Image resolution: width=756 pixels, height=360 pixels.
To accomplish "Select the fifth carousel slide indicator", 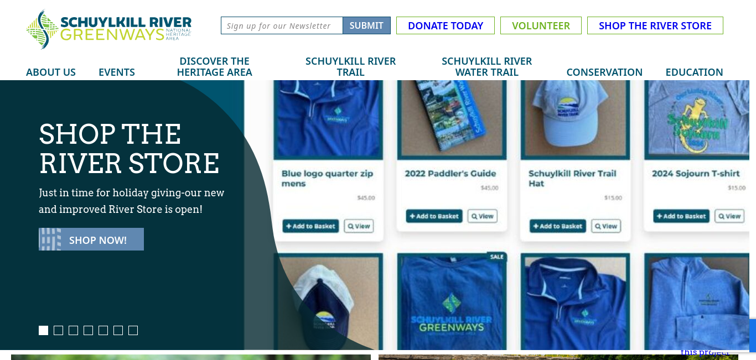I will tap(103, 330).
